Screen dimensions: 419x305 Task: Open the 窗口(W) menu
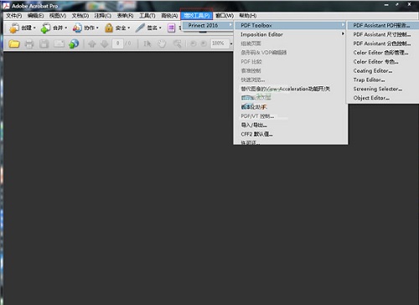[x=225, y=16]
